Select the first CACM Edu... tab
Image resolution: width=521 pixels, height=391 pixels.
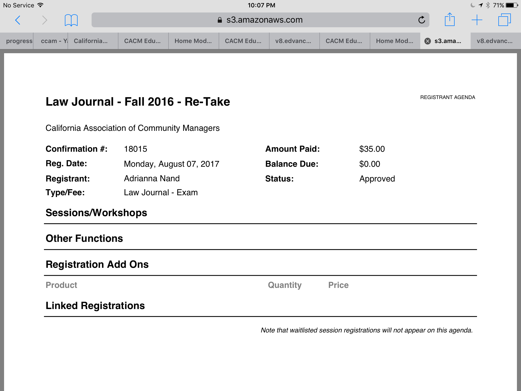click(143, 41)
